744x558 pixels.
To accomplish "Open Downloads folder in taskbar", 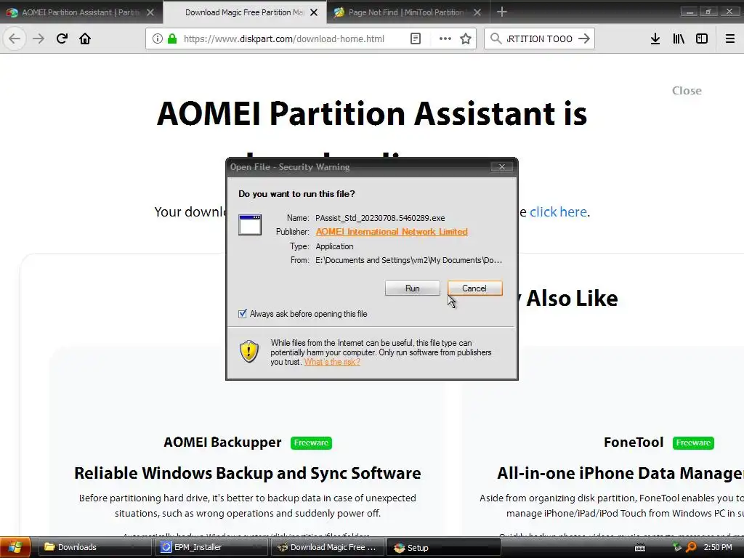I will (94, 547).
